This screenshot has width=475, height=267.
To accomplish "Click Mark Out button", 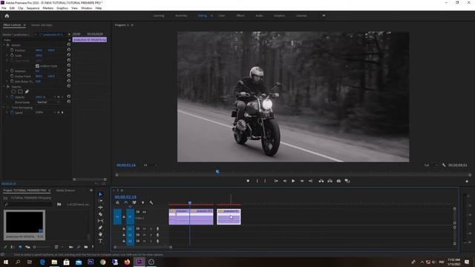I will pos(265,181).
